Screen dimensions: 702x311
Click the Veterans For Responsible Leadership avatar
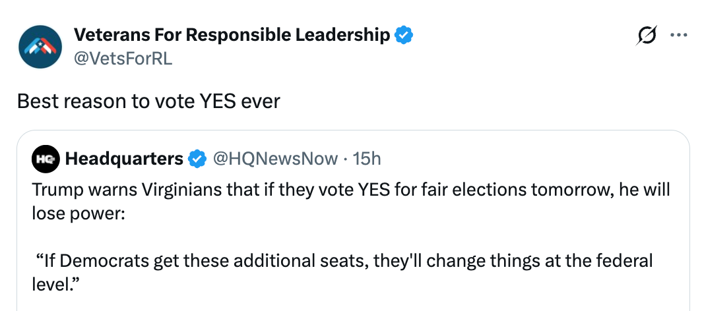point(40,47)
